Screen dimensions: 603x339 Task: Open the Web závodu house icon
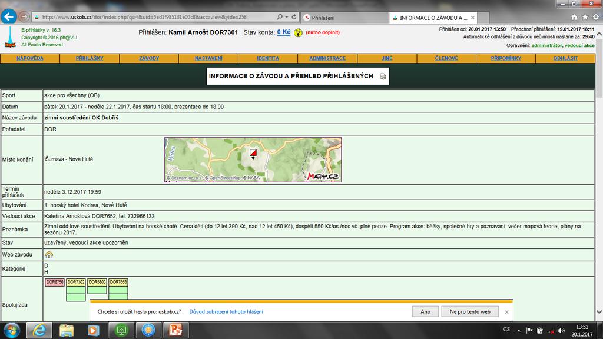tap(49, 254)
